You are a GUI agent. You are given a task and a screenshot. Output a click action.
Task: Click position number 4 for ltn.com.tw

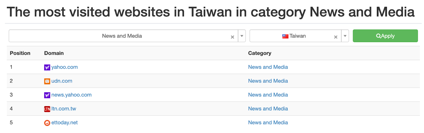click(x=11, y=109)
